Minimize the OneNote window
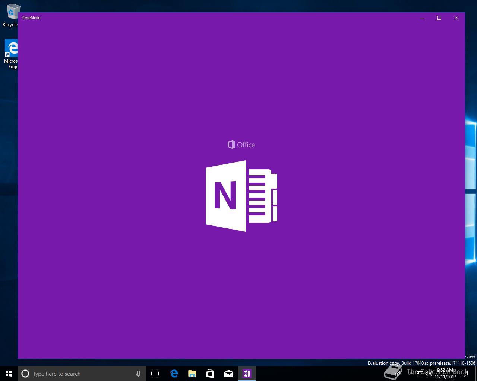The width and height of the screenshot is (477, 381). click(x=422, y=18)
